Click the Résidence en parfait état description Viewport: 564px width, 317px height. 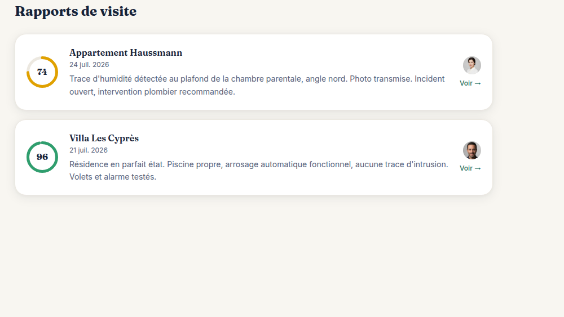click(x=259, y=171)
